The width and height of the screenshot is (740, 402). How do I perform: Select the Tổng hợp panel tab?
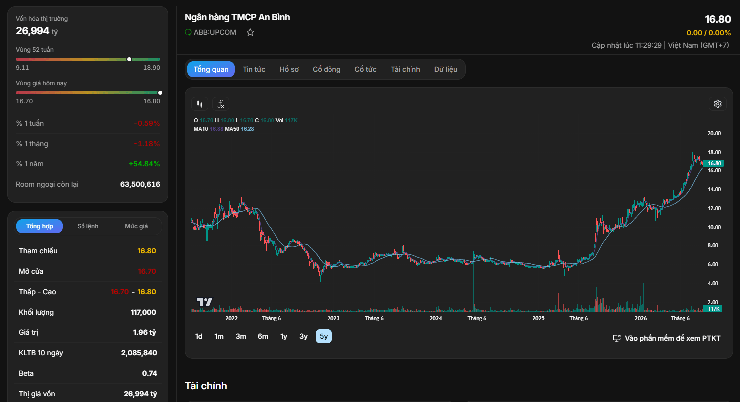point(40,226)
